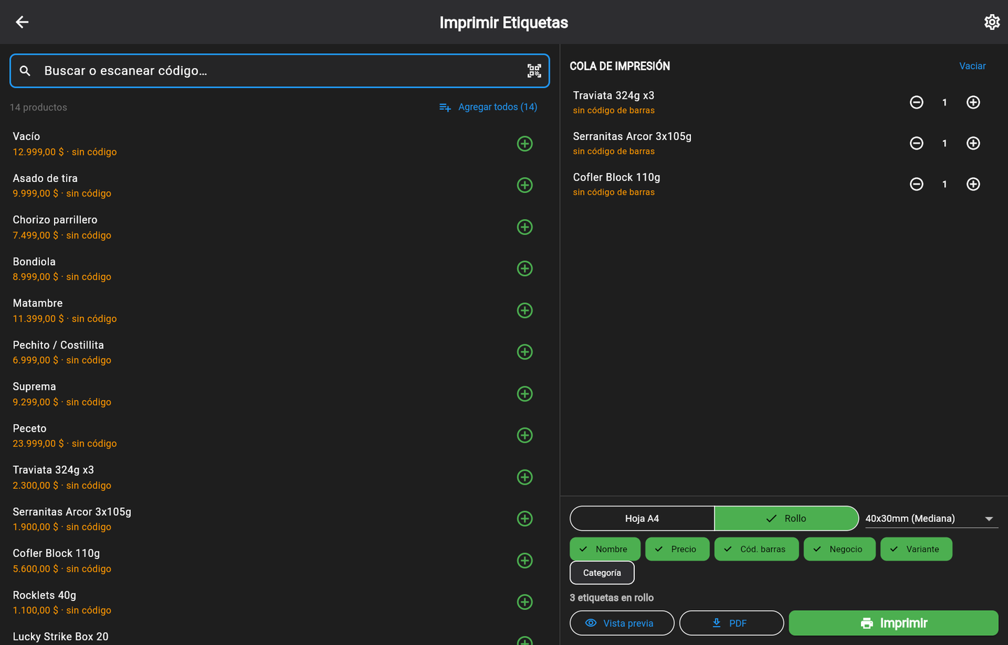Open Vista previa of labels

[x=622, y=623]
